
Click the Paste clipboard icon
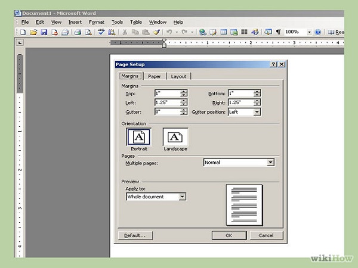pyautogui.click(x=146, y=32)
